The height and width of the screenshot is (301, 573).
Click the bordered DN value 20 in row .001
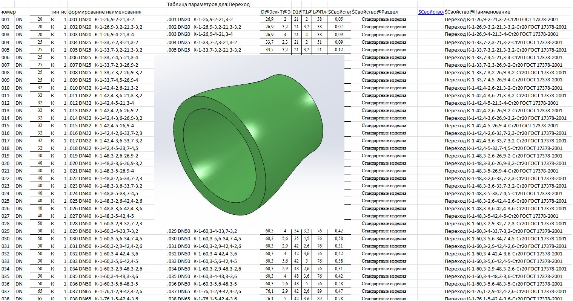coord(40,19)
